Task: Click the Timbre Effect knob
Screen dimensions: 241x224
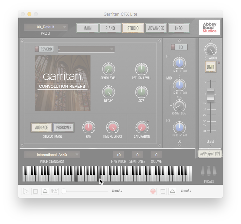Action: pyautogui.click(x=113, y=127)
